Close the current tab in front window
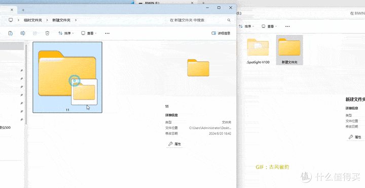This screenshot has height=188, width=365. [x=12, y=10]
